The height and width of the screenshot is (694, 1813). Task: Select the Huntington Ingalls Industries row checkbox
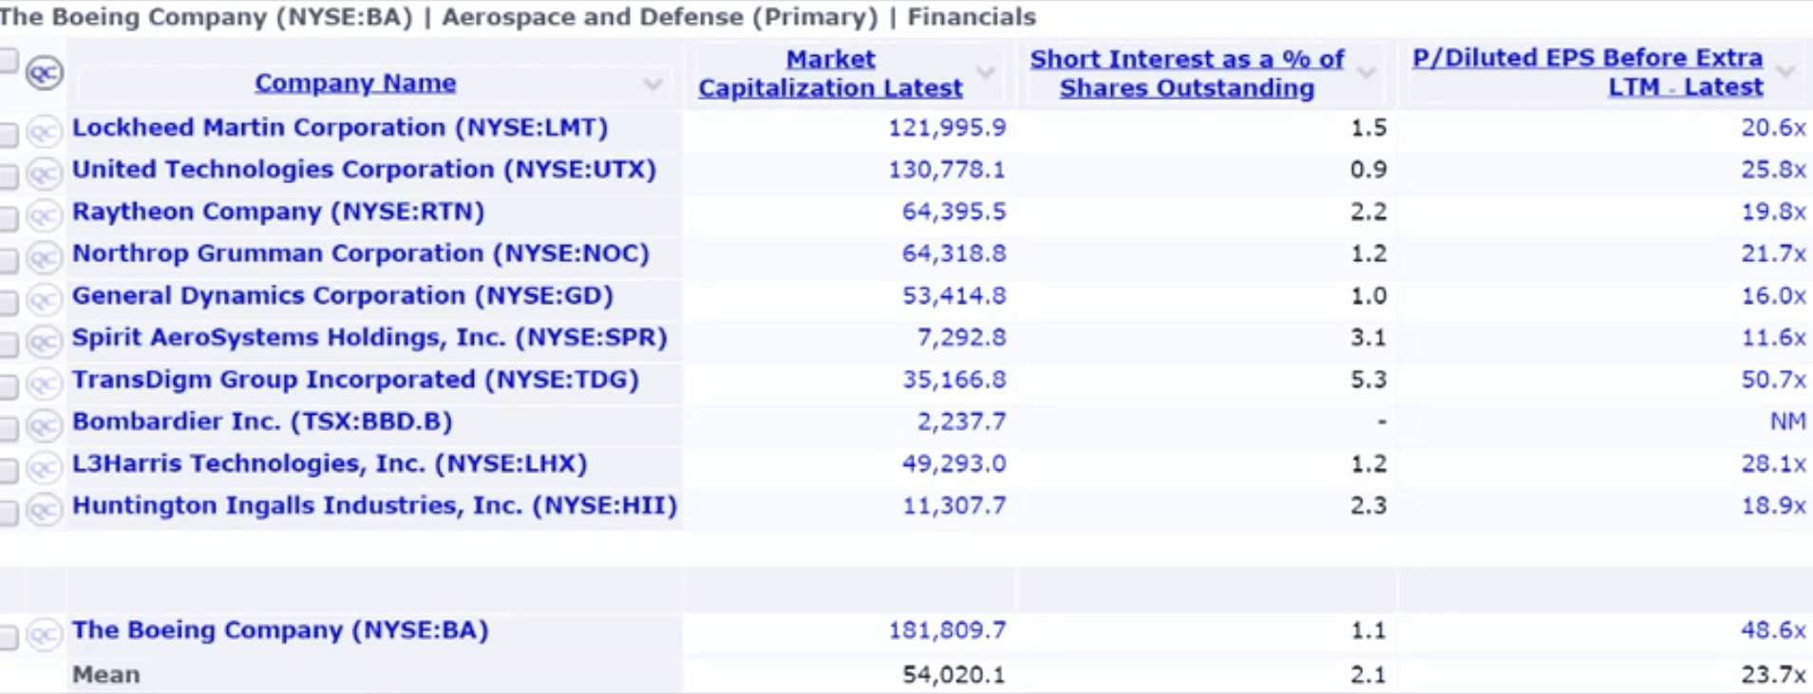point(9,513)
